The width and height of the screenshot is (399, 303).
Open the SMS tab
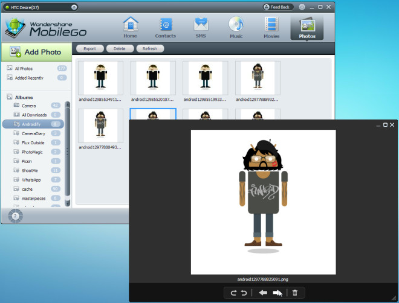point(201,27)
